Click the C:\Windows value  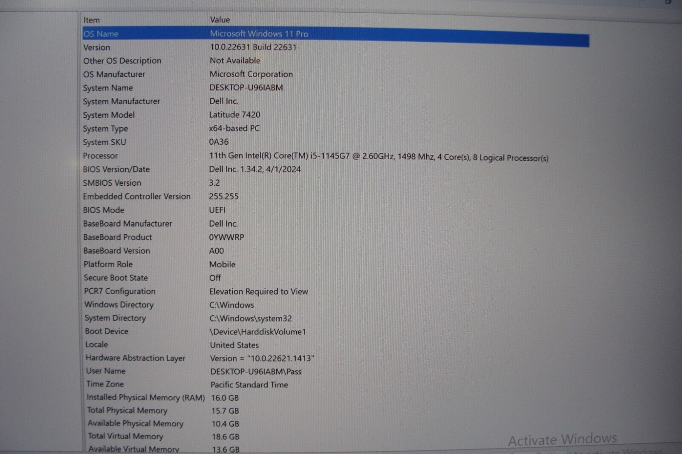coord(231,305)
